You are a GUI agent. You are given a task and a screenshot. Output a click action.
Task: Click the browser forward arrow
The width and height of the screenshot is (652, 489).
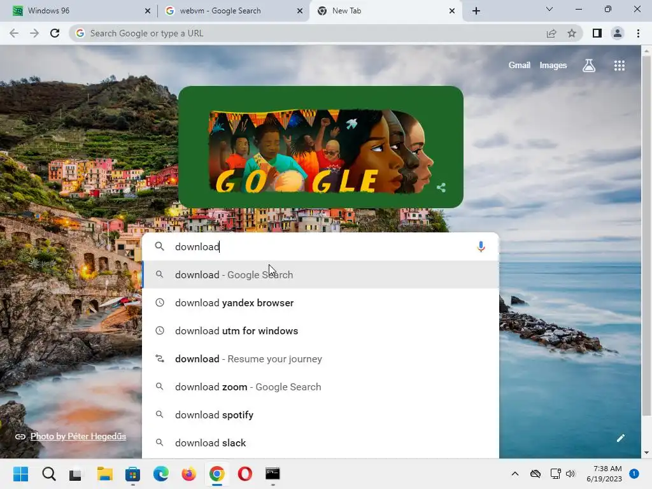[34, 33]
